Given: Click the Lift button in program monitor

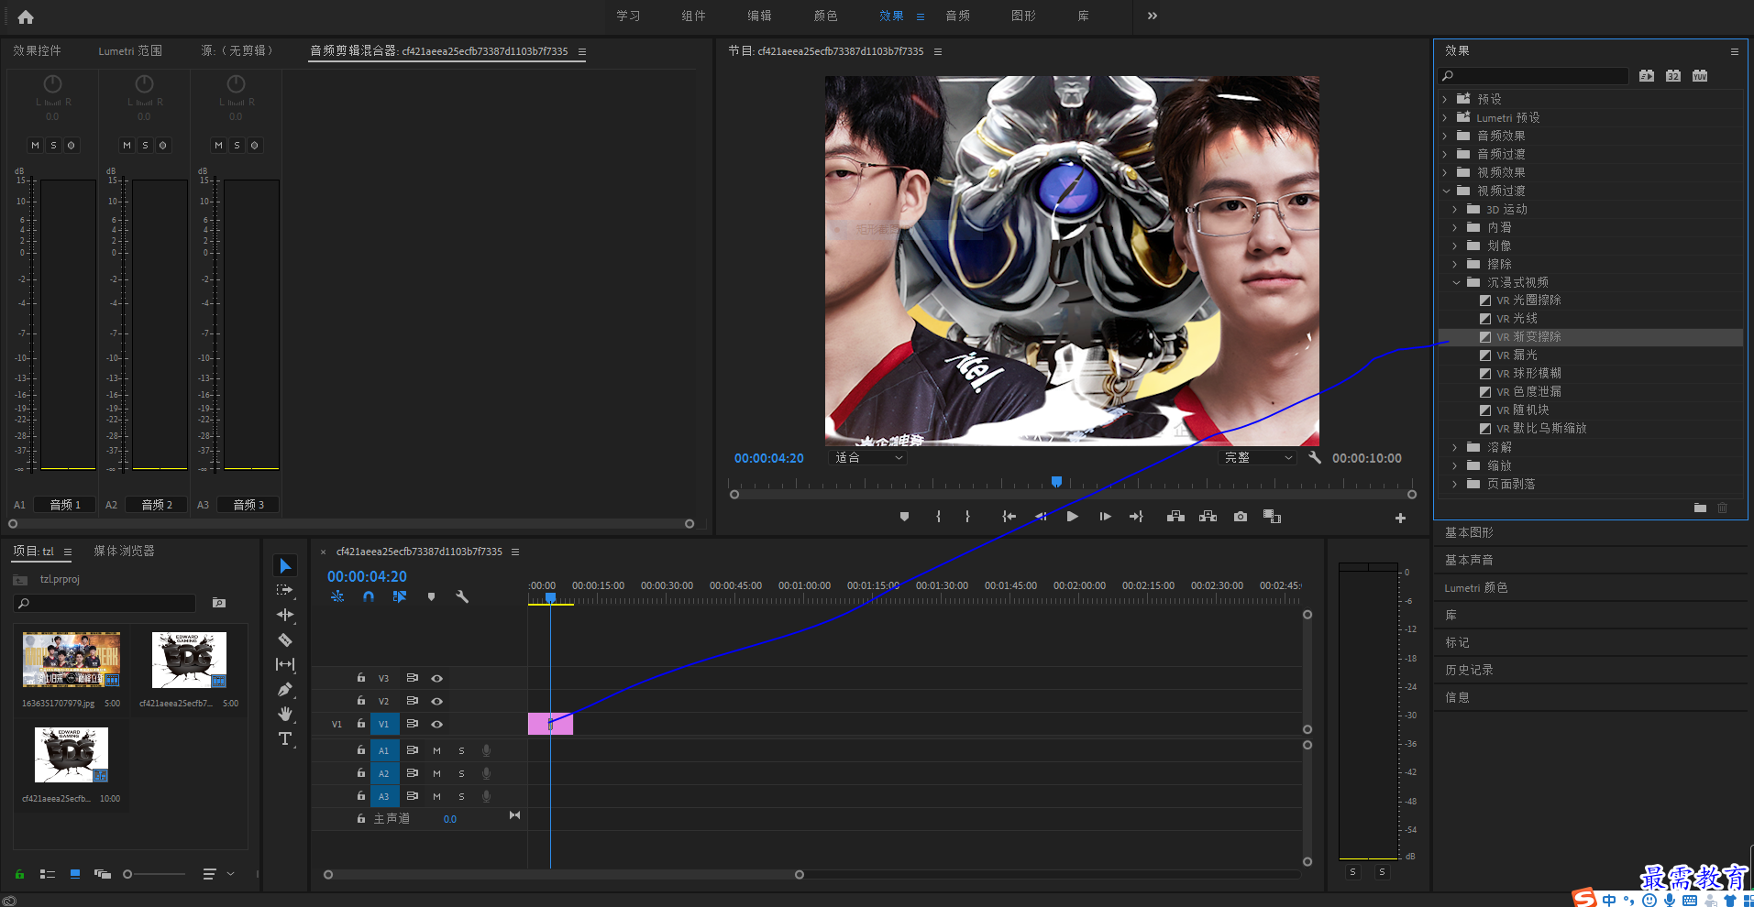Looking at the screenshot, I should [1175, 517].
